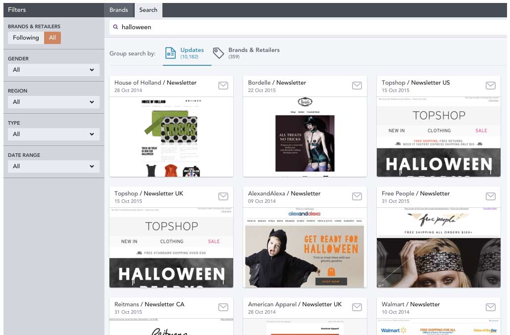Click the envelope icon on Topshop Newsletter UK card
This screenshot has height=335, width=510.
[x=223, y=196]
